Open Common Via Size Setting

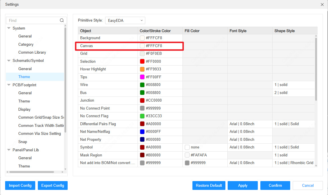(x=40, y=133)
